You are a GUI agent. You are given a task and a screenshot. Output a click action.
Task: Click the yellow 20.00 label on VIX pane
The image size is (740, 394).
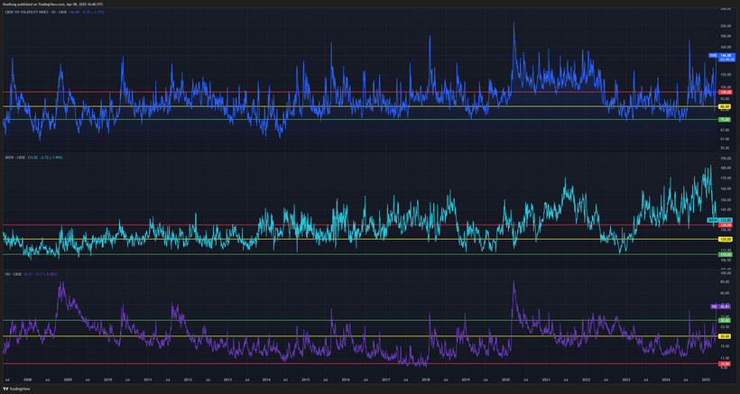(x=724, y=337)
